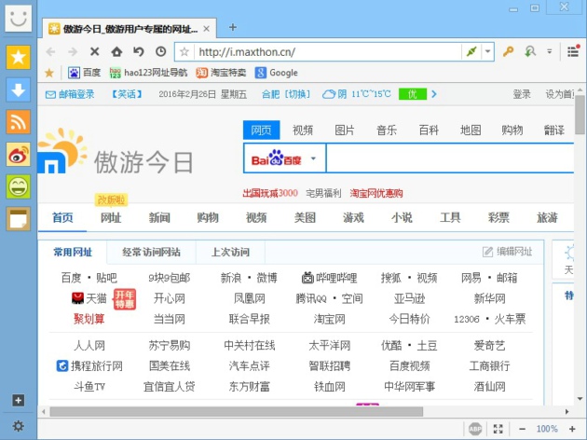Open the hao123网址导航 bookmark
Screen dimensions: 587x440
coord(149,73)
